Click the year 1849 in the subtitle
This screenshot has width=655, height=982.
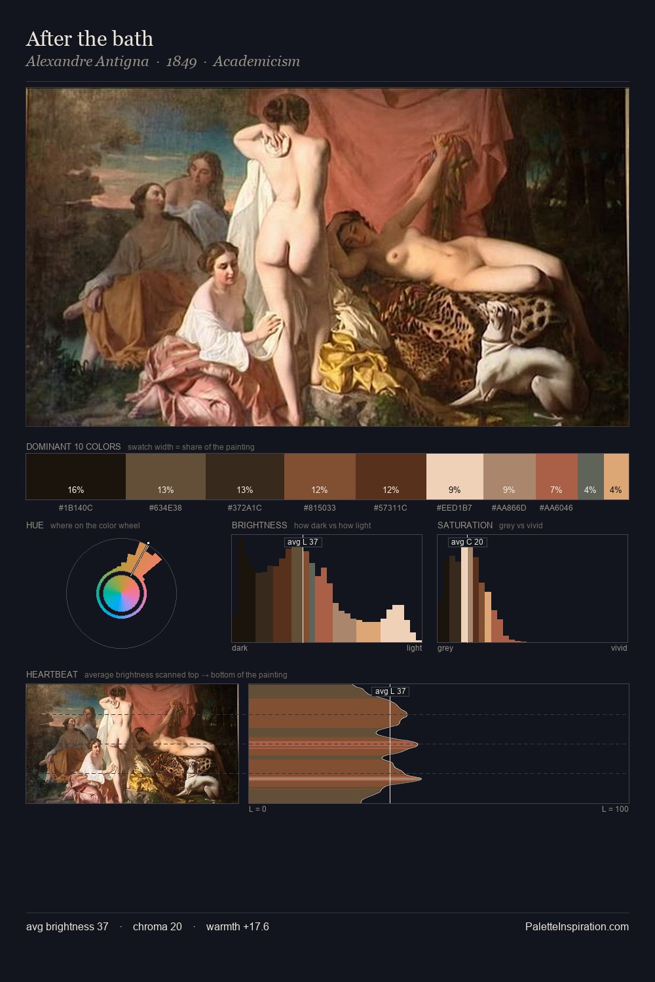181,62
